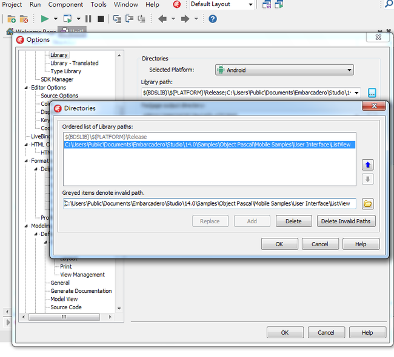The image size is (394, 357).
Task: Select Library in the Options tree
Action: [59, 55]
